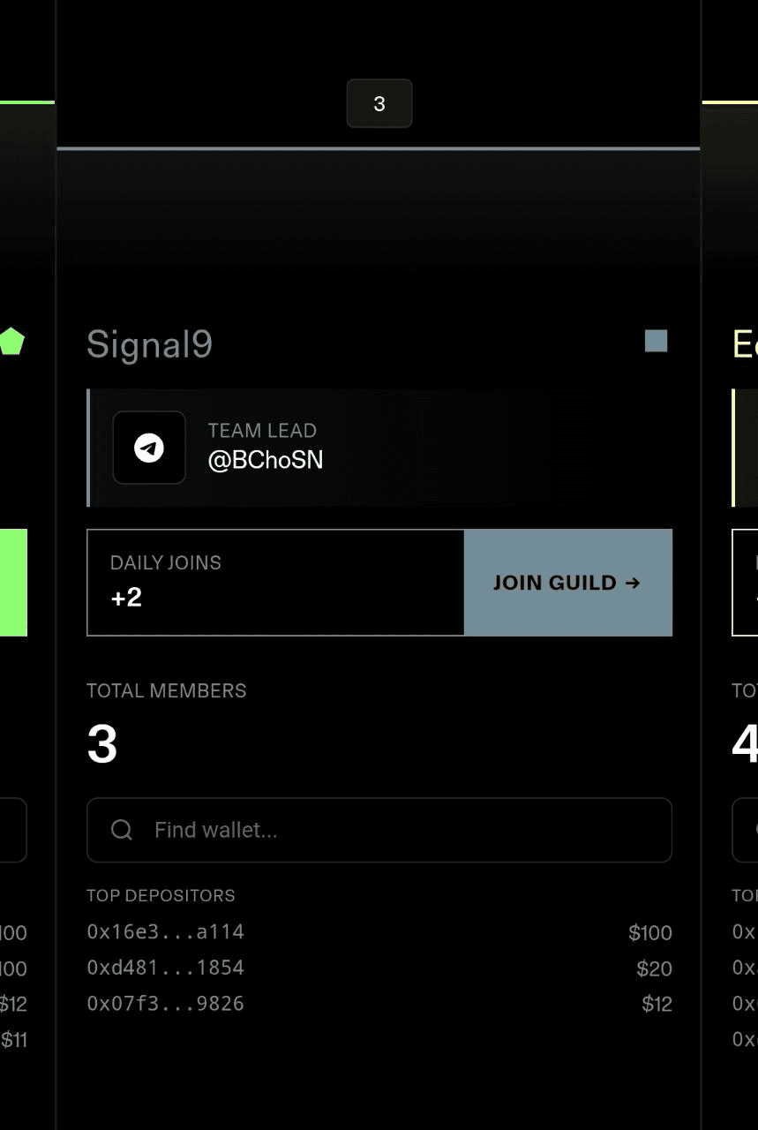Click the Telegram icon in team lead card

(149, 448)
